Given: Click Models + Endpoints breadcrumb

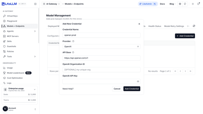Looking at the screenshot, I should [x=74, y=4].
